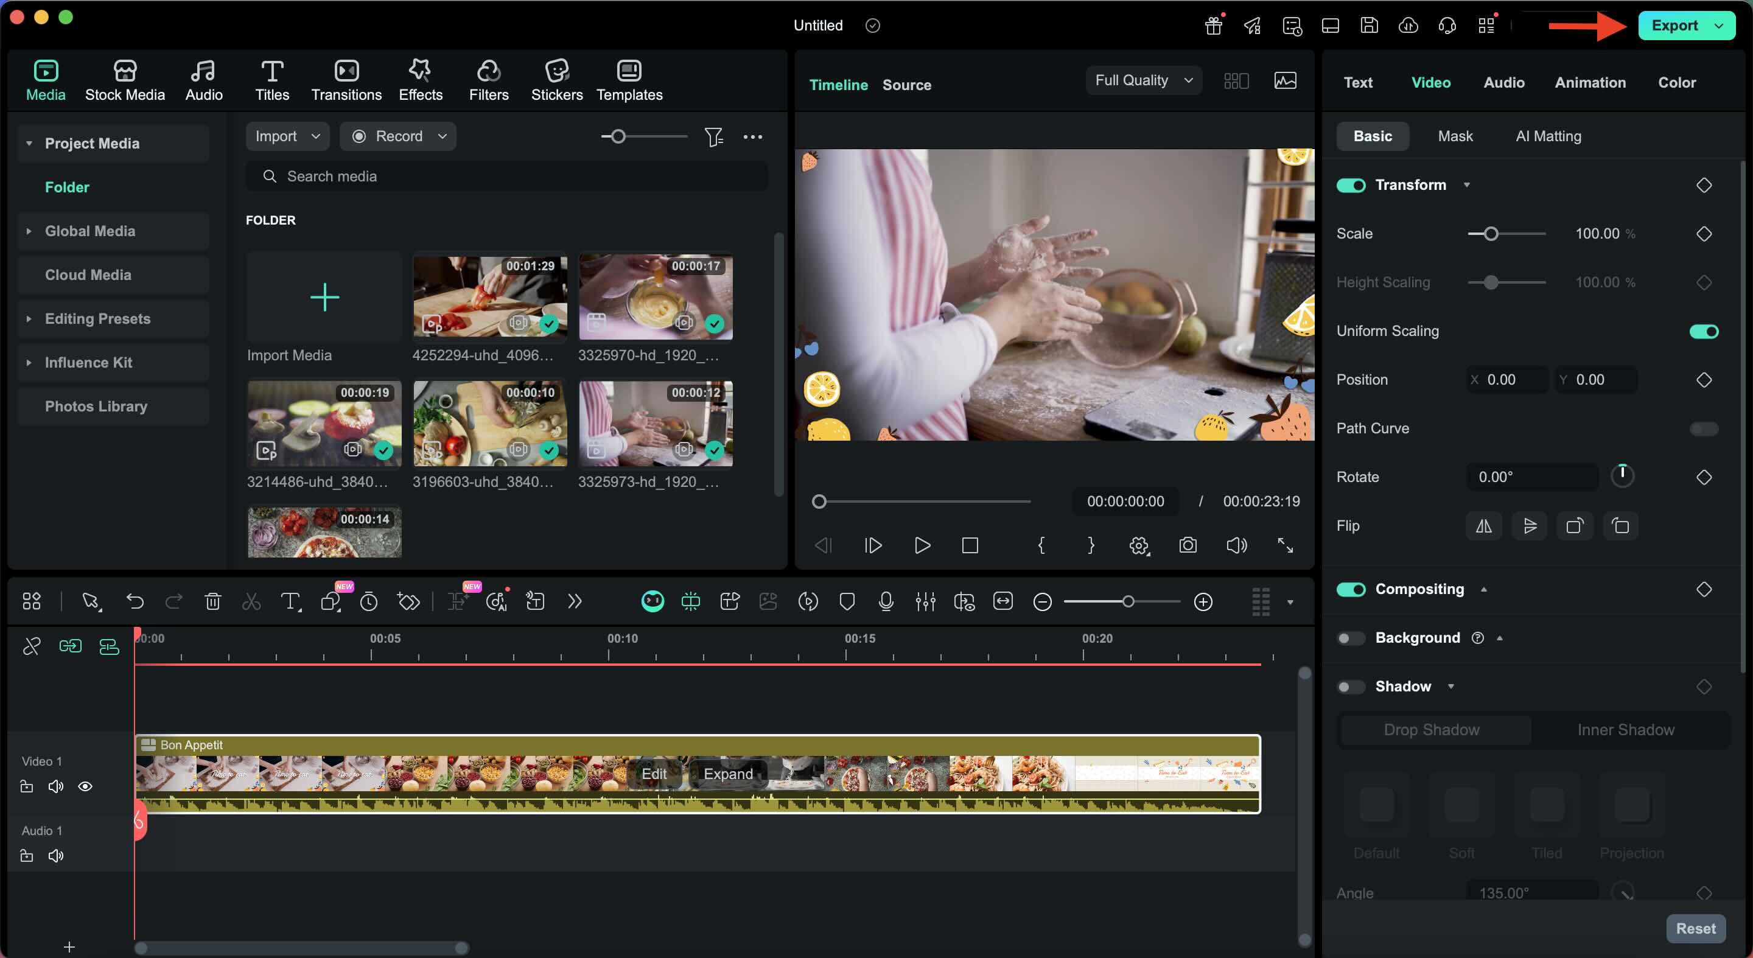Undo the last action
1753x958 pixels.
click(x=135, y=601)
